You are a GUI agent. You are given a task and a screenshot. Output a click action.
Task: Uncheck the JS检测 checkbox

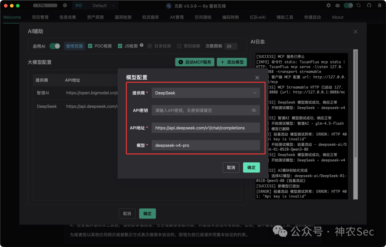click(x=120, y=46)
